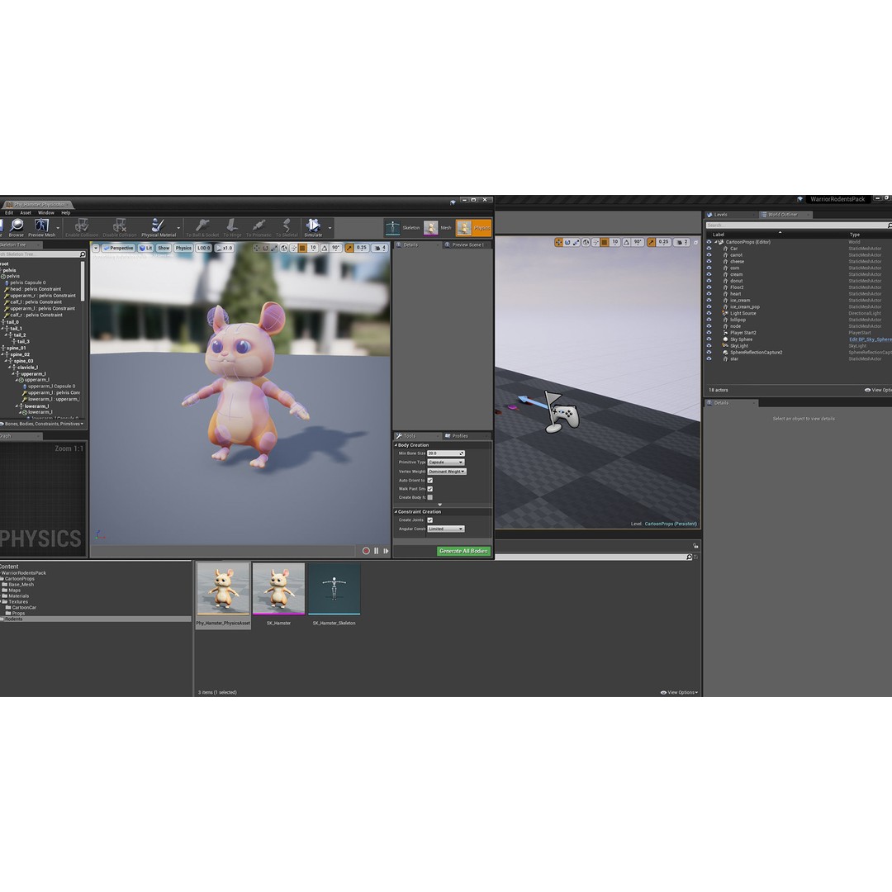Screen dimensions: 892x892
Task: Start physics with the Simulate icon
Action: [x=313, y=228]
